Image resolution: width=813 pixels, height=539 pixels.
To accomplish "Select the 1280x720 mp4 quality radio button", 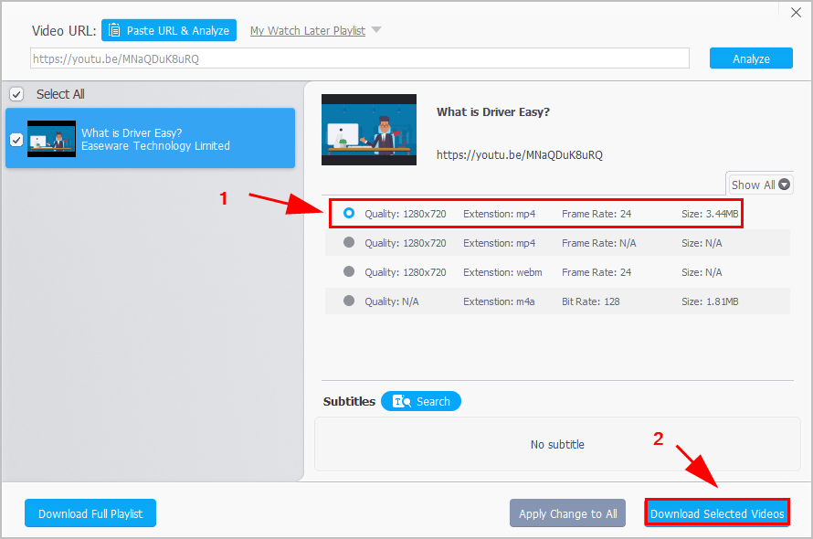I will [348, 213].
